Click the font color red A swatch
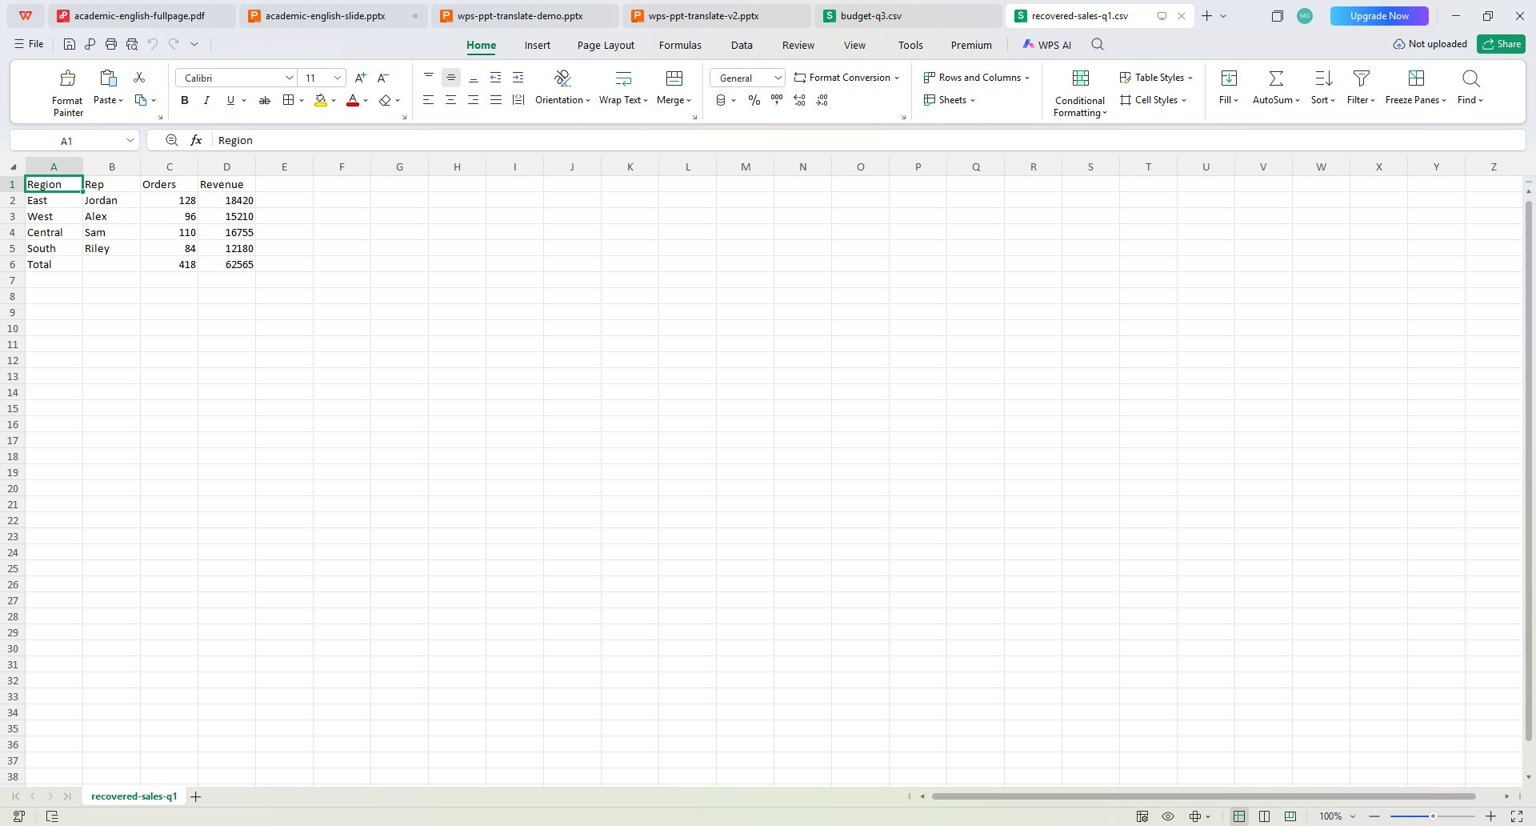This screenshot has width=1536, height=826. click(352, 100)
